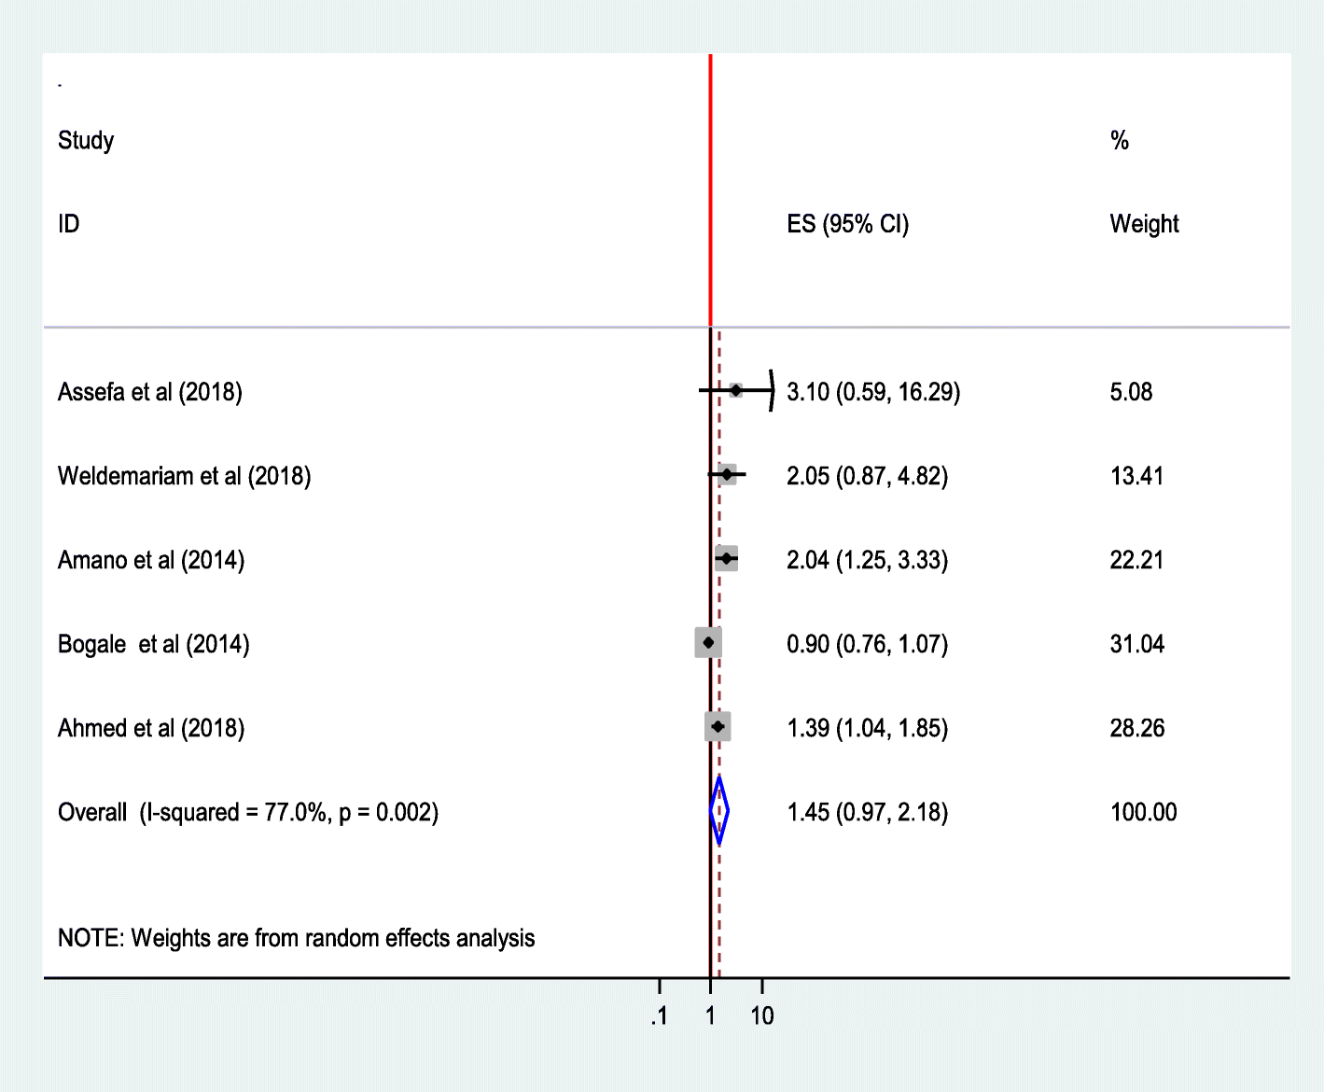Viewport: 1324px width, 1092px height.
Task: Click the '1' x-axis tick label
Action: coord(711,1015)
